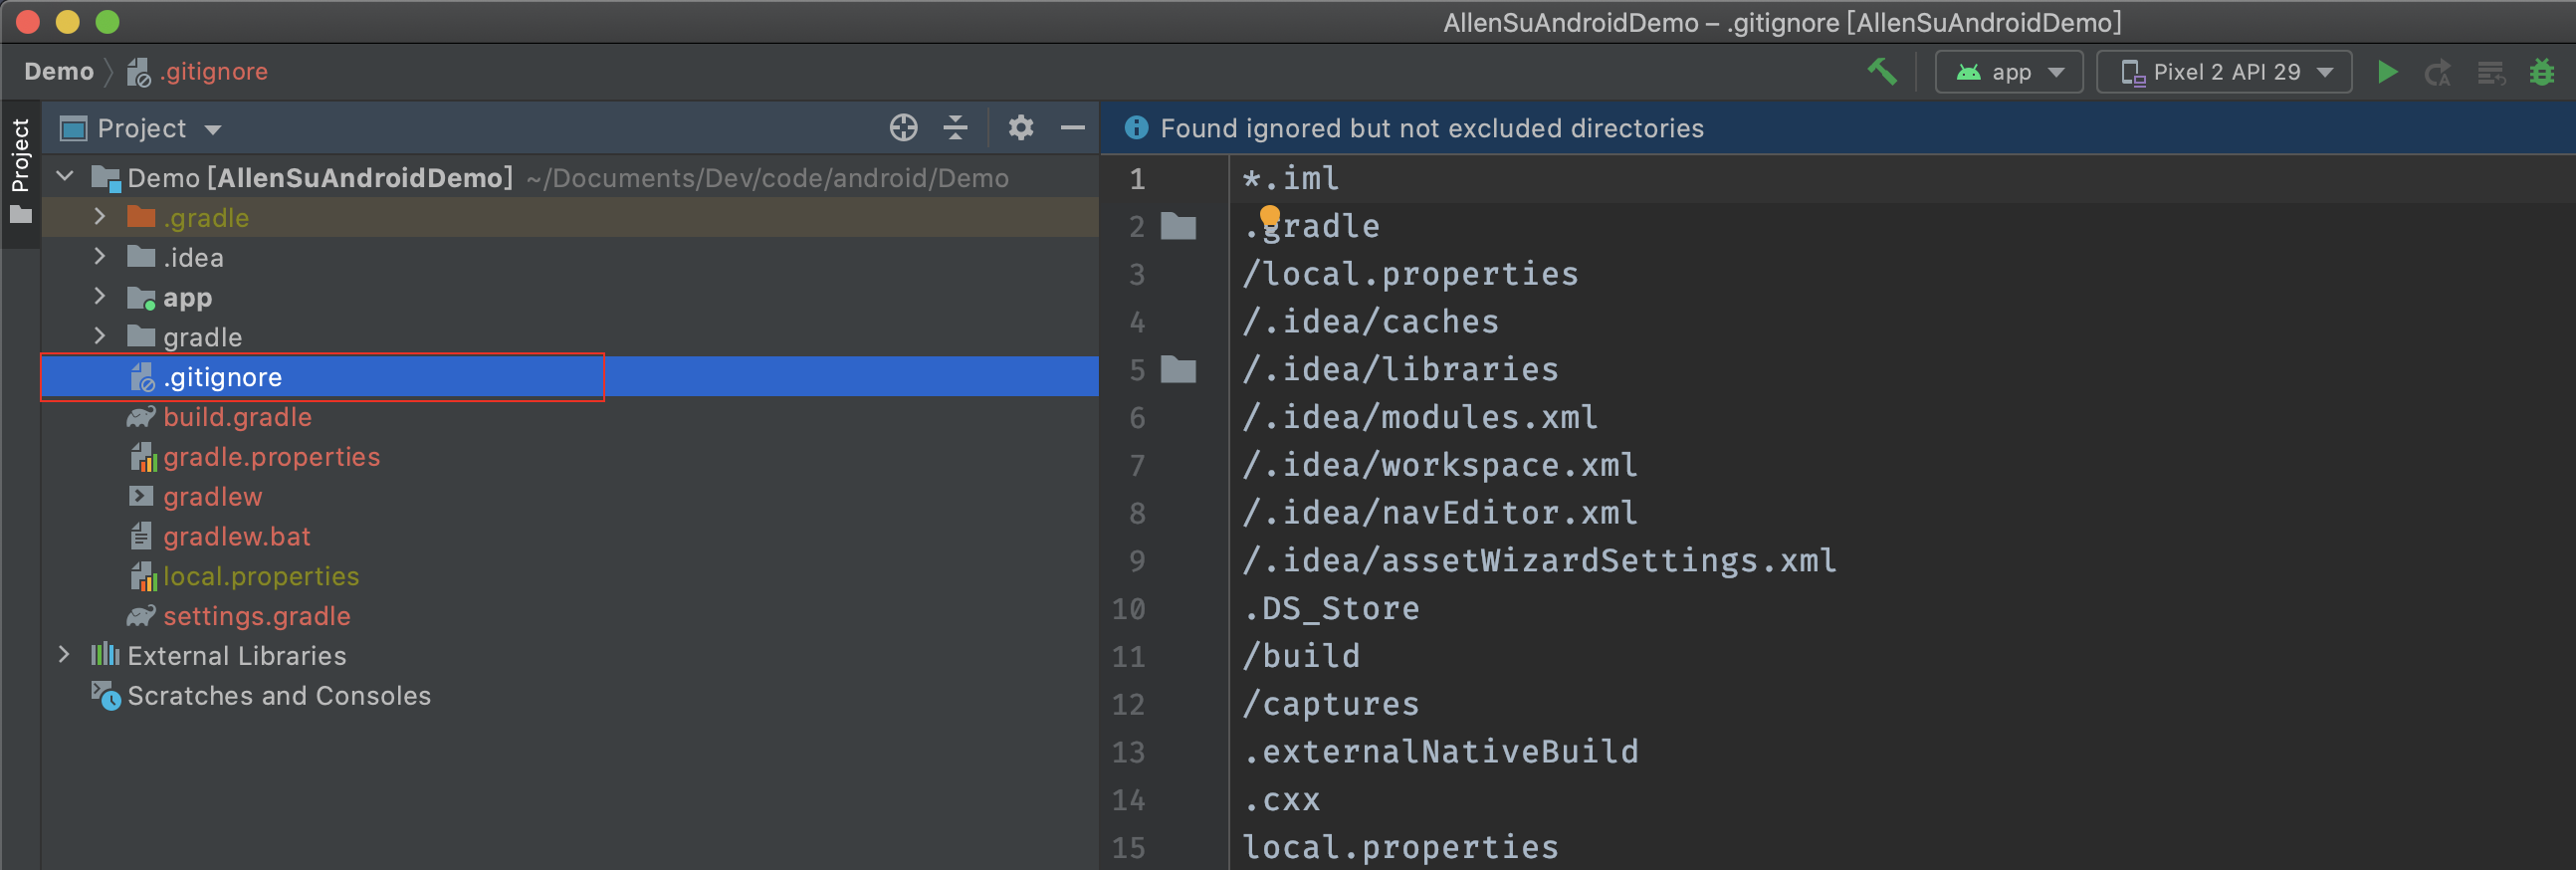
Task: Click '/.idea/libraries' in editor
Action: tap(1400, 370)
